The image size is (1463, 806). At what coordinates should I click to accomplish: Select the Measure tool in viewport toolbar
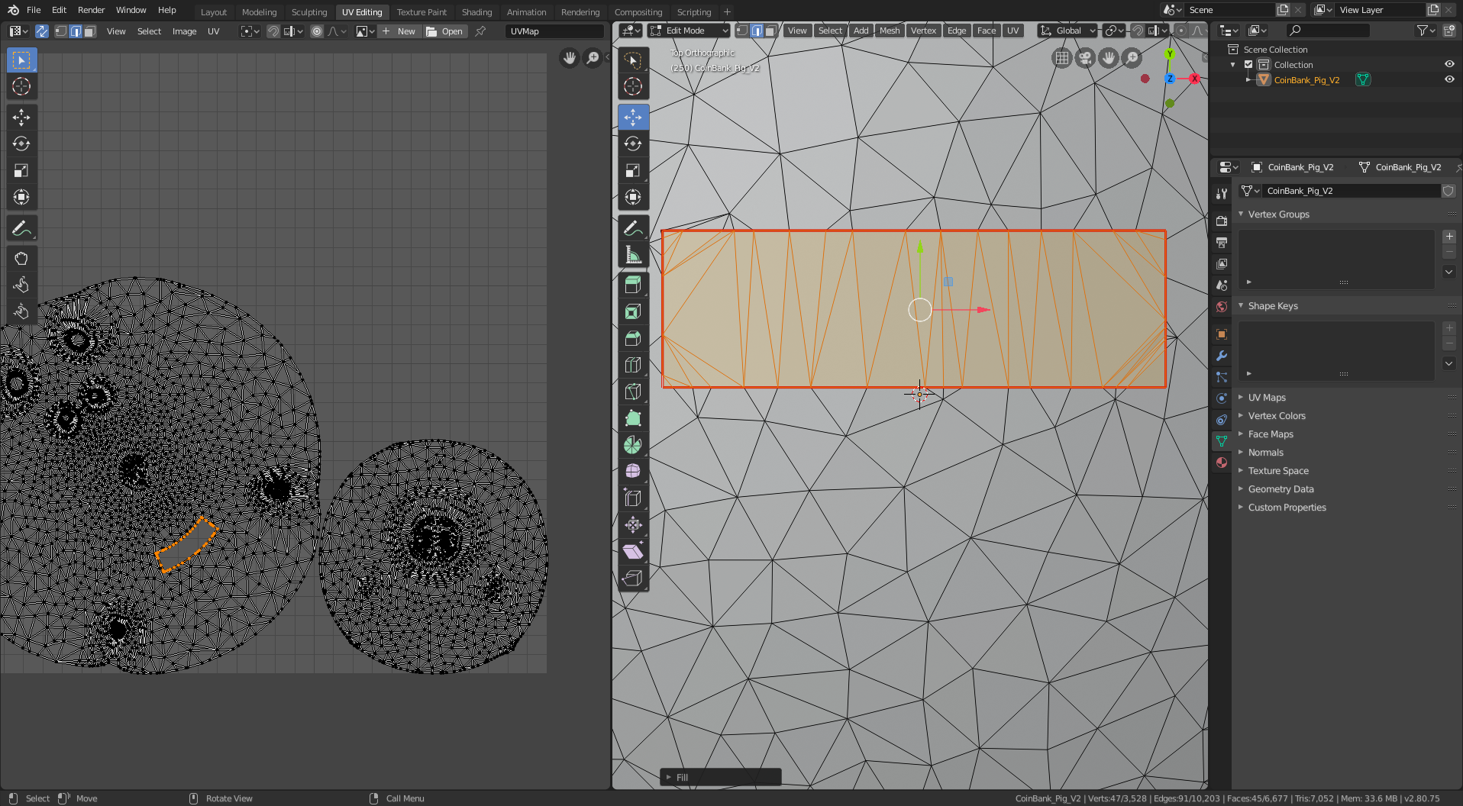coord(633,255)
